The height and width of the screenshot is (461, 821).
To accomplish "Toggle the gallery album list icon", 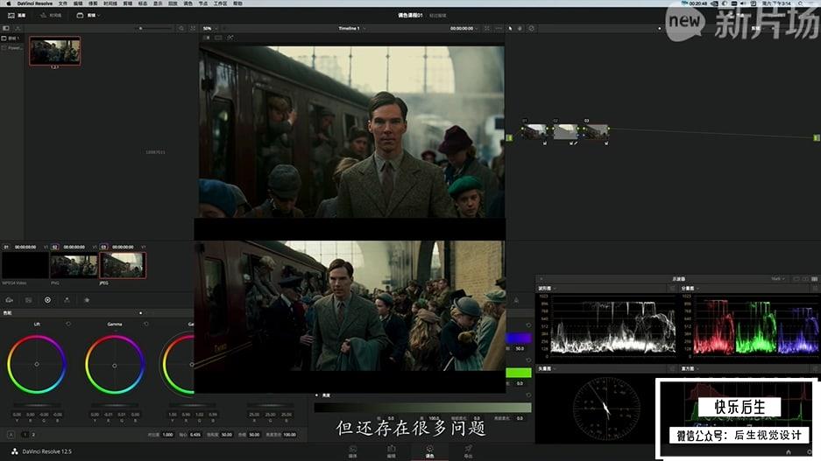I will pyautogui.click(x=6, y=28).
